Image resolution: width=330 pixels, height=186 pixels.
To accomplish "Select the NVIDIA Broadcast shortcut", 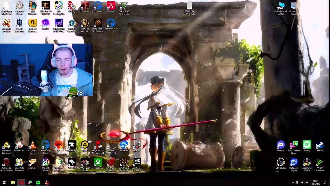I will click(x=320, y=165).
